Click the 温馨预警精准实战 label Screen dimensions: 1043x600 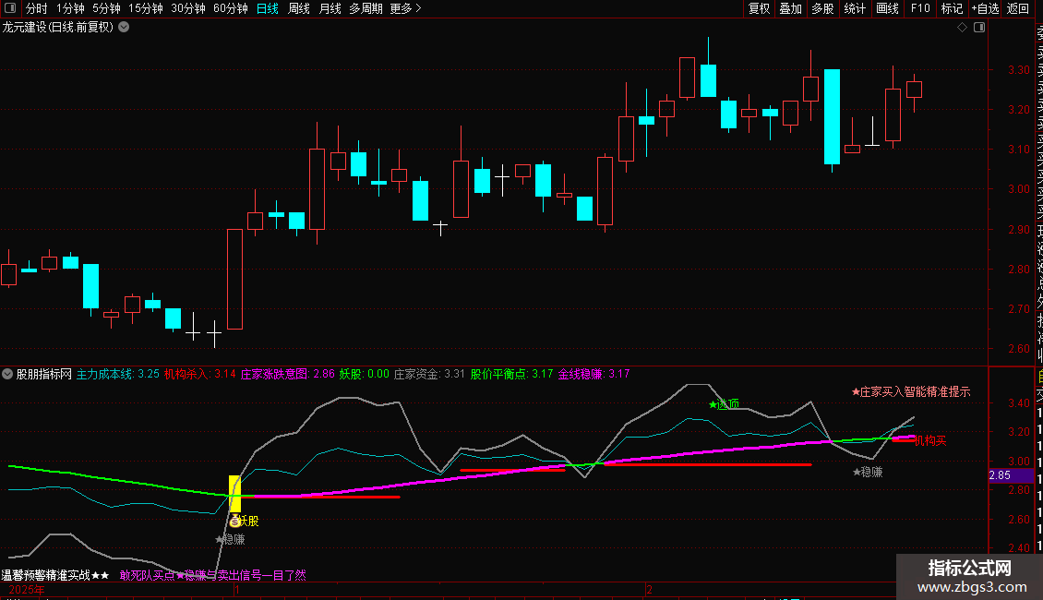point(55,575)
